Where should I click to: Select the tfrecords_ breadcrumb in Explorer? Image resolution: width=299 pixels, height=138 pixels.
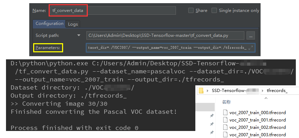pyautogui.click(x=277, y=91)
